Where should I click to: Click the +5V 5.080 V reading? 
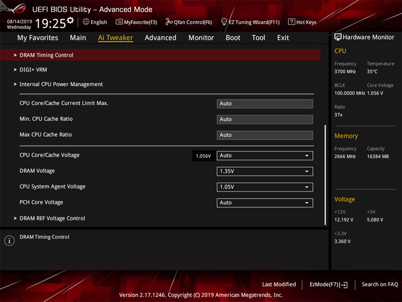[375, 220]
